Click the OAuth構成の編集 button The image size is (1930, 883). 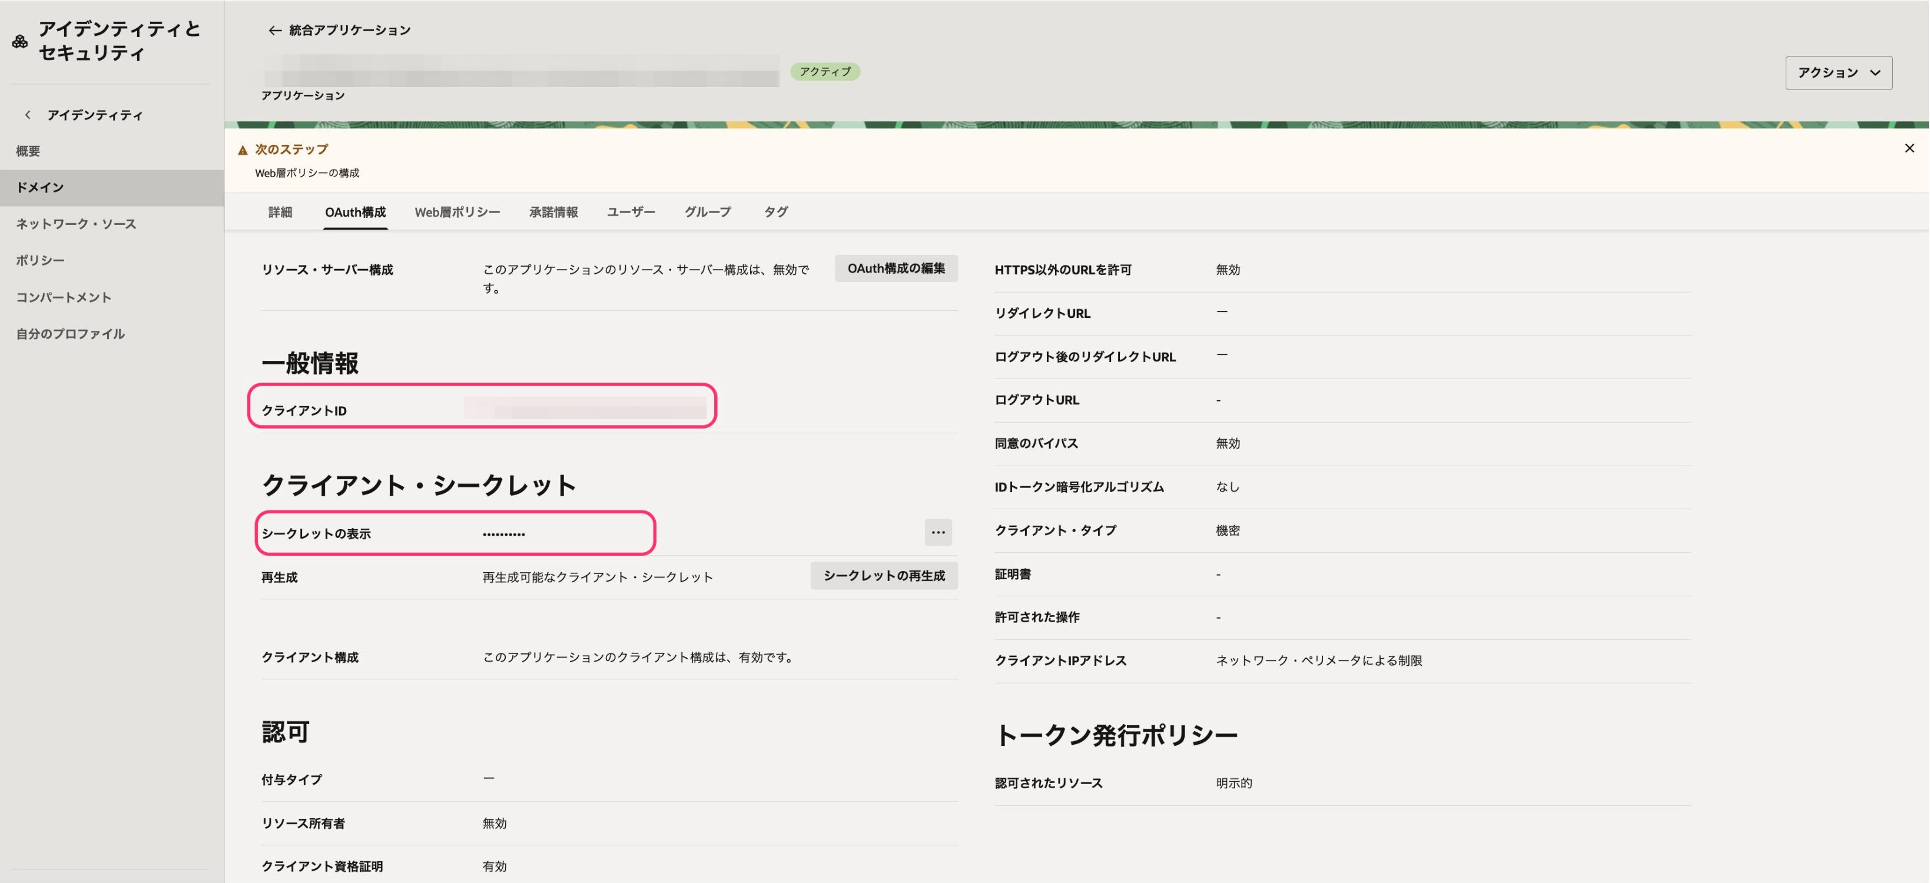point(896,268)
